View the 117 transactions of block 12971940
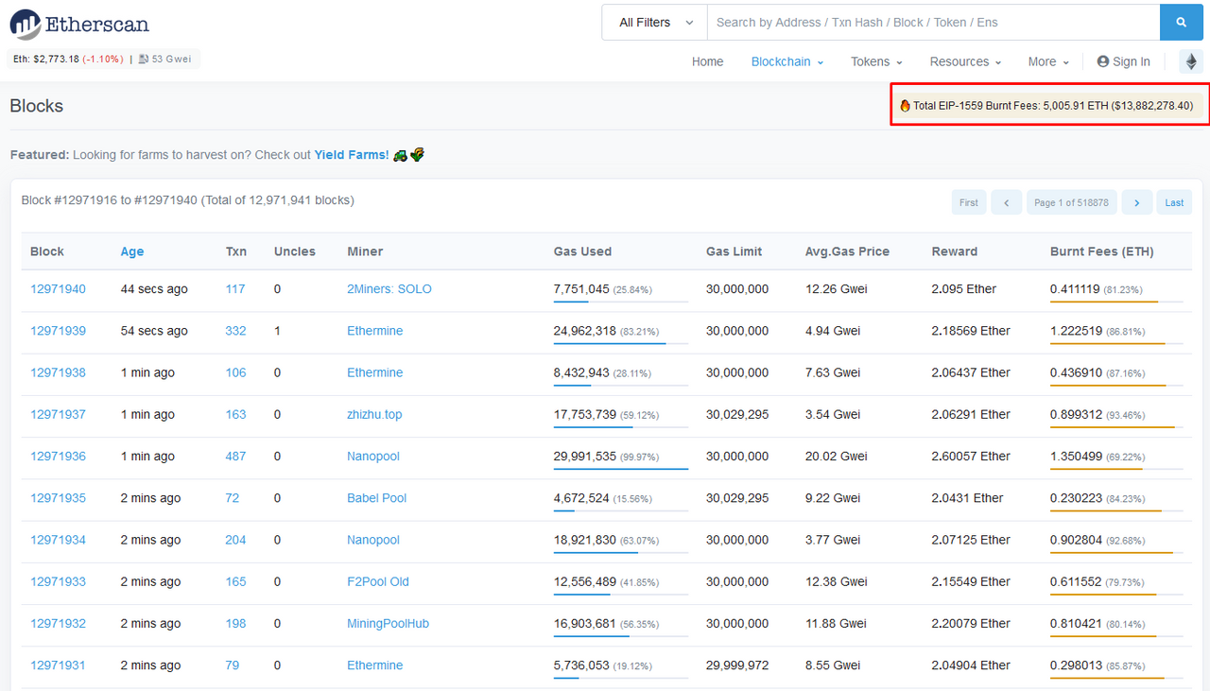The width and height of the screenshot is (1210, 691). tap(235, 289)
